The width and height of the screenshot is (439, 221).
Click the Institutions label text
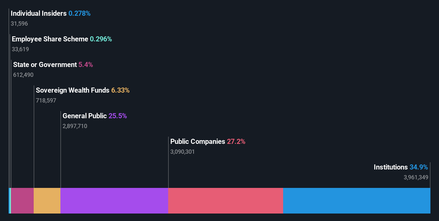point(391,167)
